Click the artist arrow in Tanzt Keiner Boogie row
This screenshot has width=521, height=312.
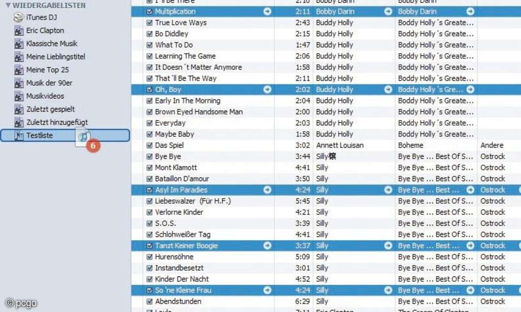388,246
